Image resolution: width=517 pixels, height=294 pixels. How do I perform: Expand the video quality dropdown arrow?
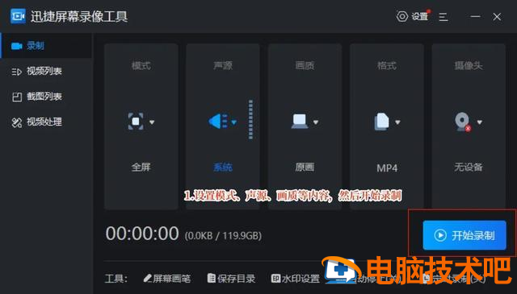316,122
